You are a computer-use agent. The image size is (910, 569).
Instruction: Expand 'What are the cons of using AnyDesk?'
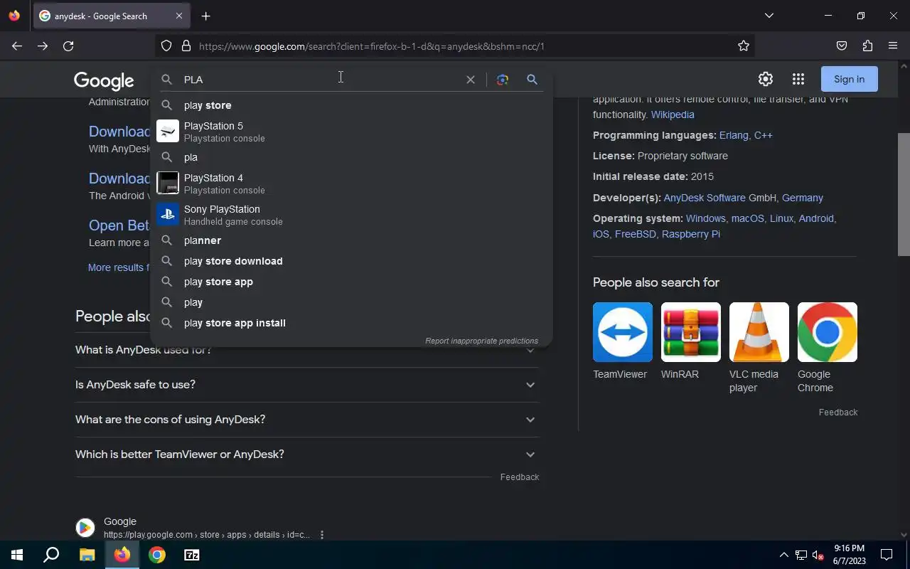pyautogui.click(x=307, y=420)
